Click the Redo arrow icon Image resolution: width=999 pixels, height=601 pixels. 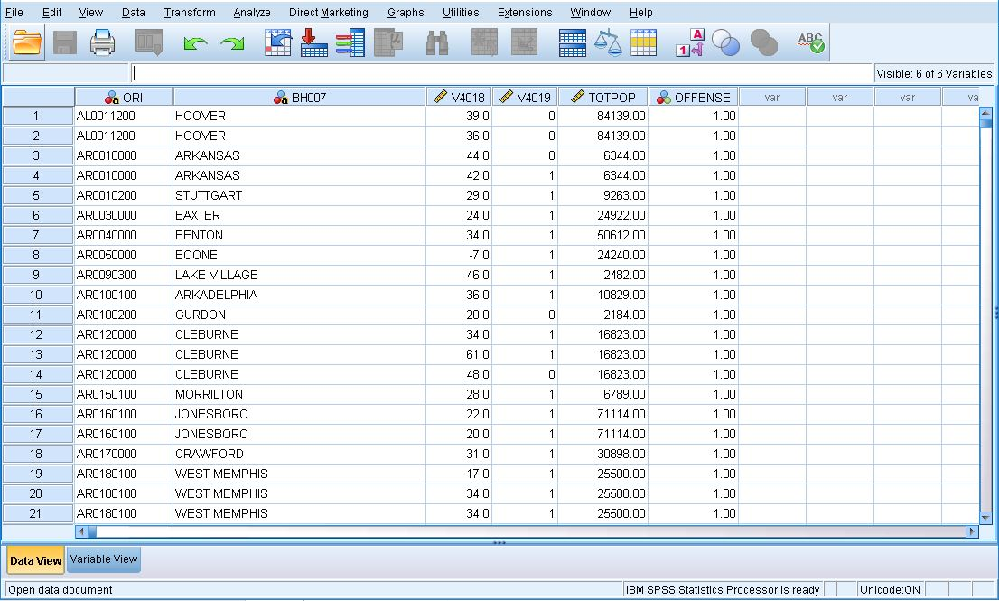point(233,43)
